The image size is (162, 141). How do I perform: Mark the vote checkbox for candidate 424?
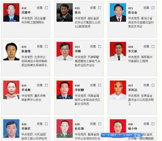click(153, 46)
